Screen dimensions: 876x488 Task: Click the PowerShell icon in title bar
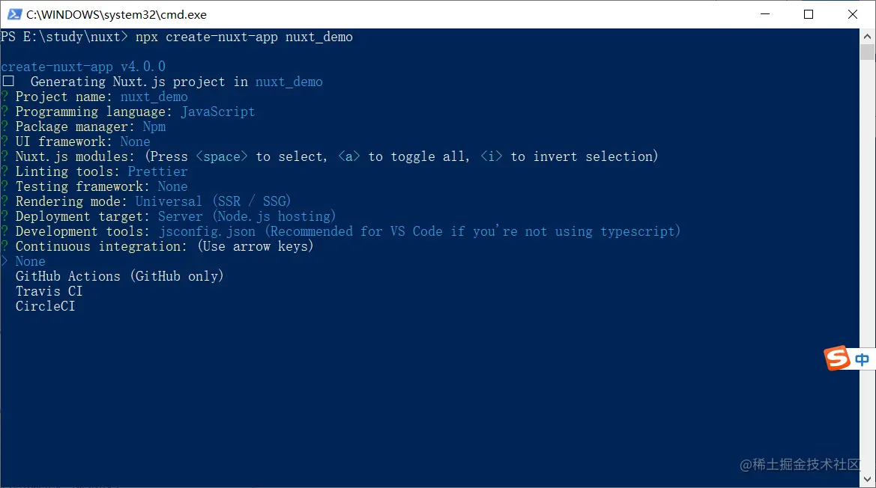pos(14,14)
